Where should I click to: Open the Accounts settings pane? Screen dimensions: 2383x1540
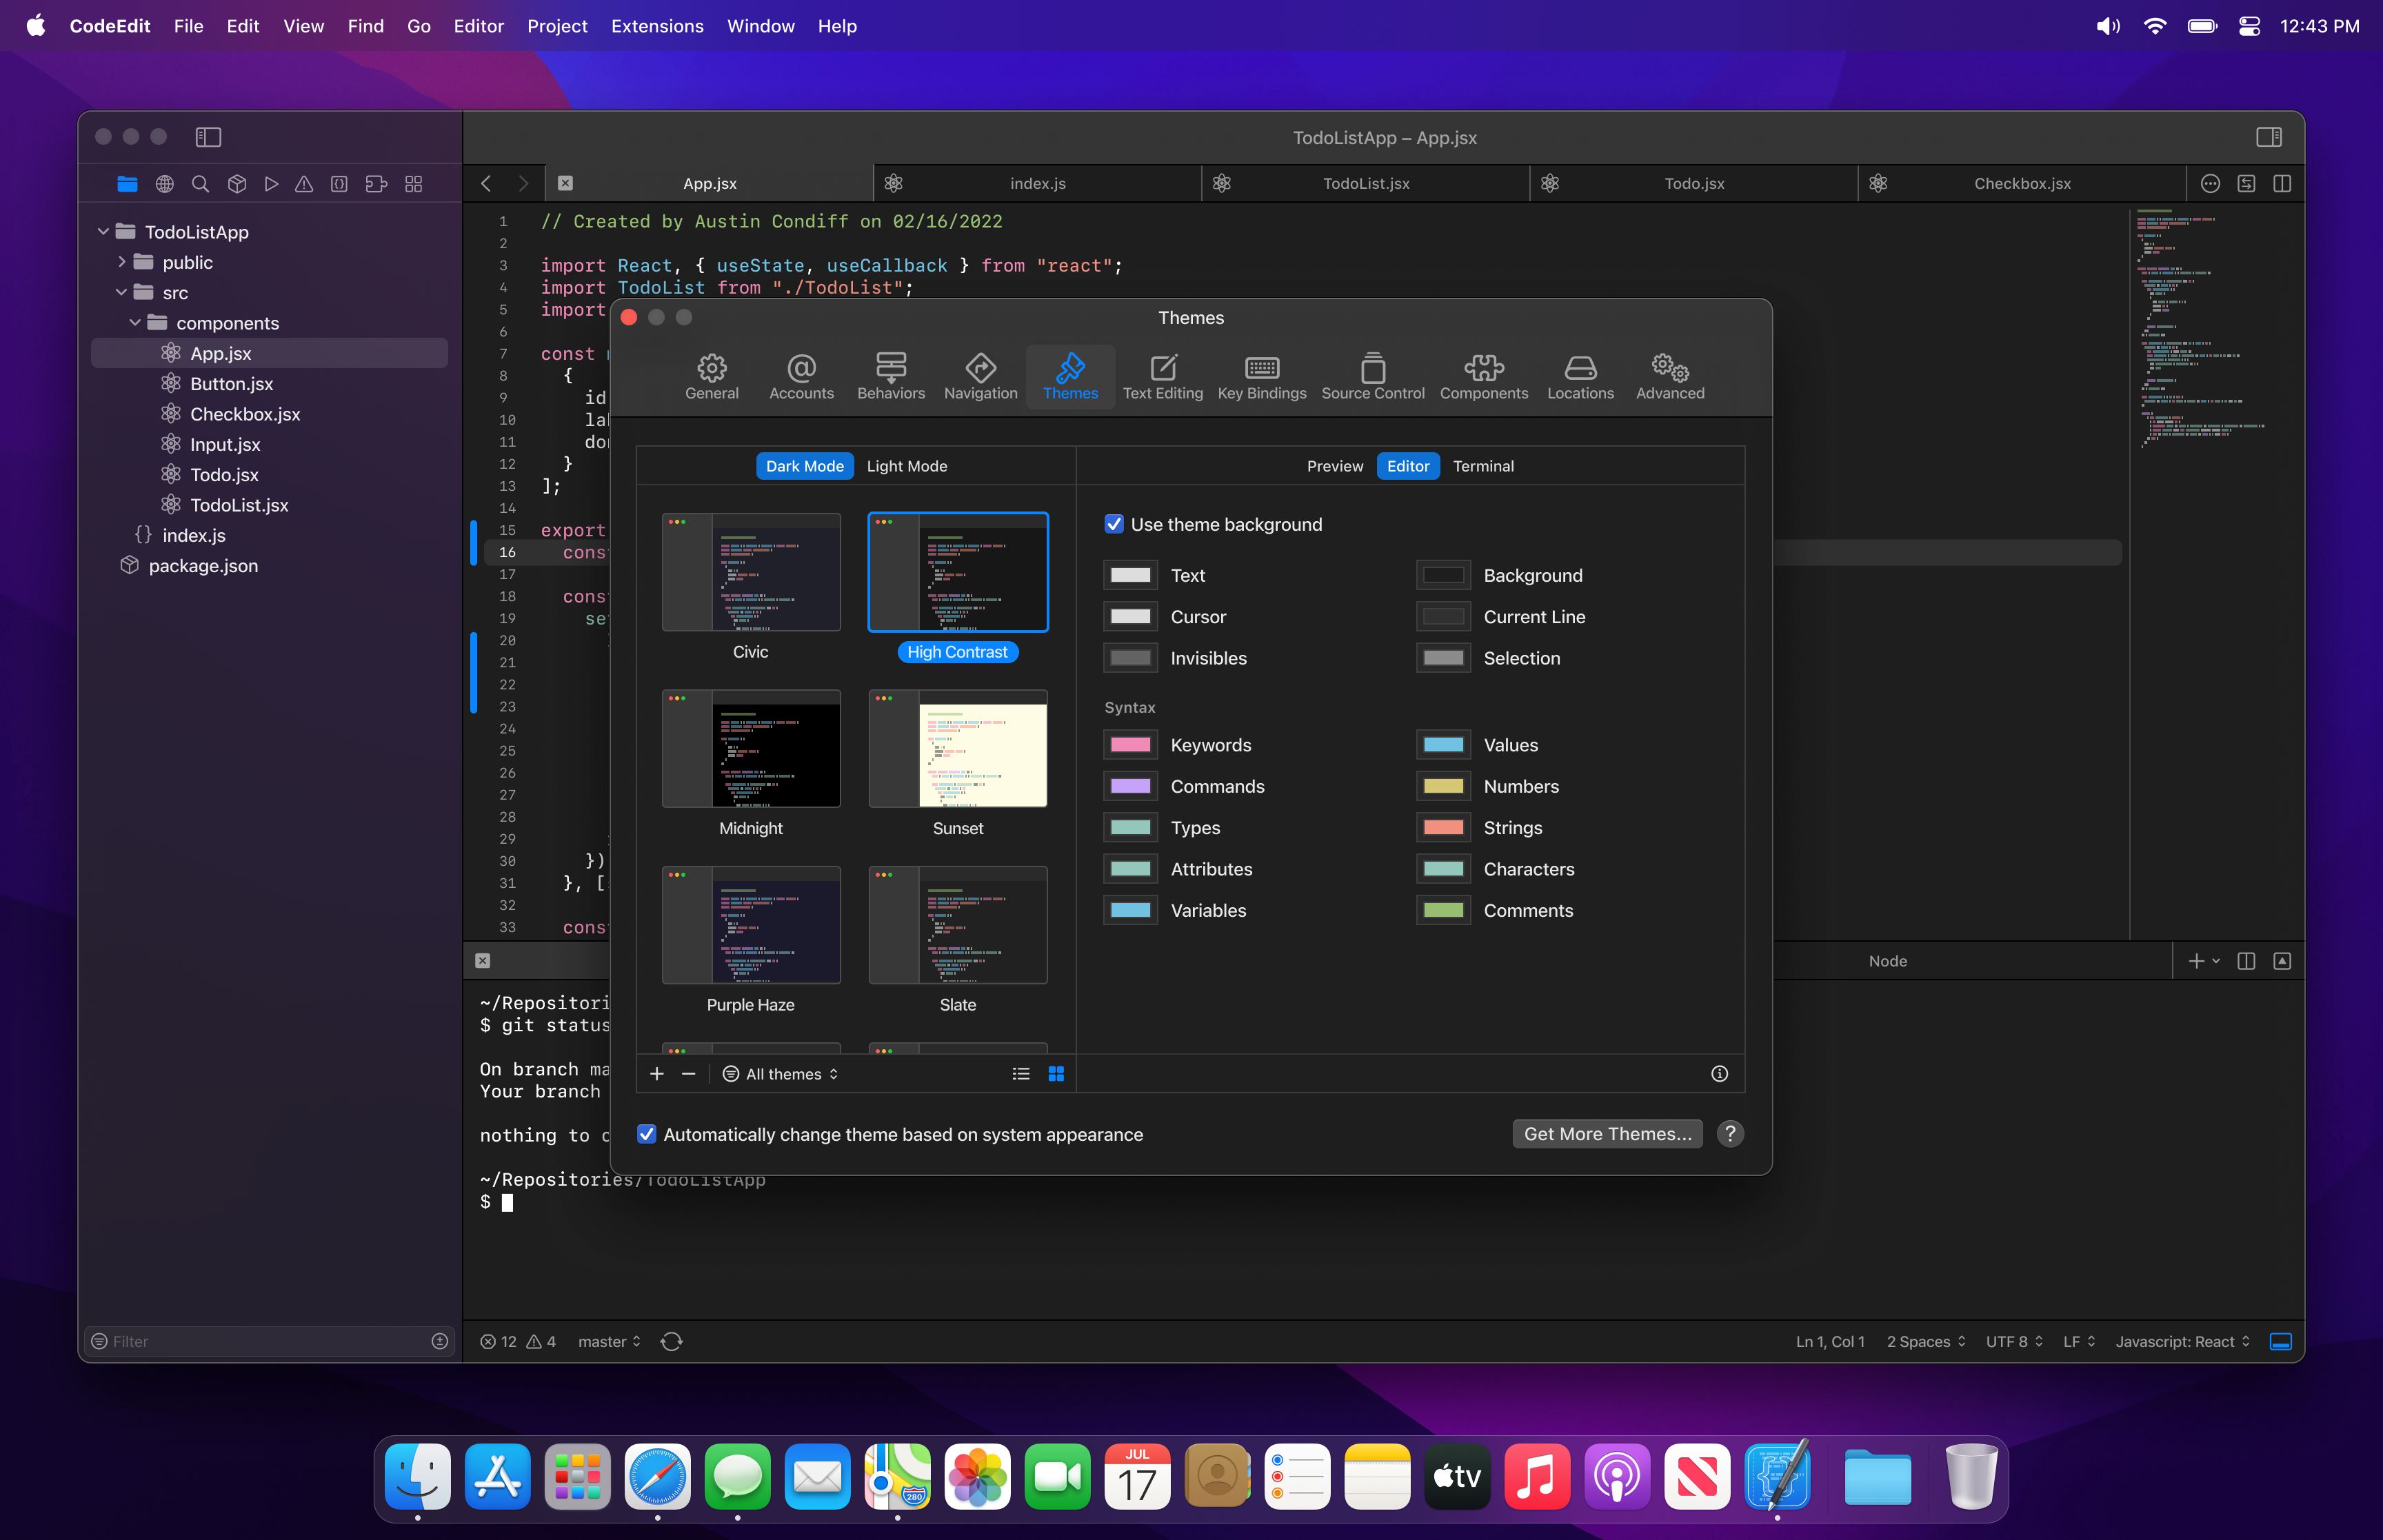click(801, 376)
